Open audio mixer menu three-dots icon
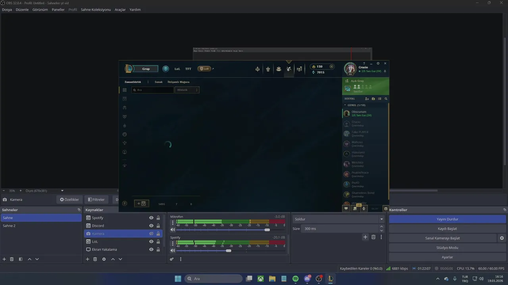508x285 pixels. [x=181, y=259]
